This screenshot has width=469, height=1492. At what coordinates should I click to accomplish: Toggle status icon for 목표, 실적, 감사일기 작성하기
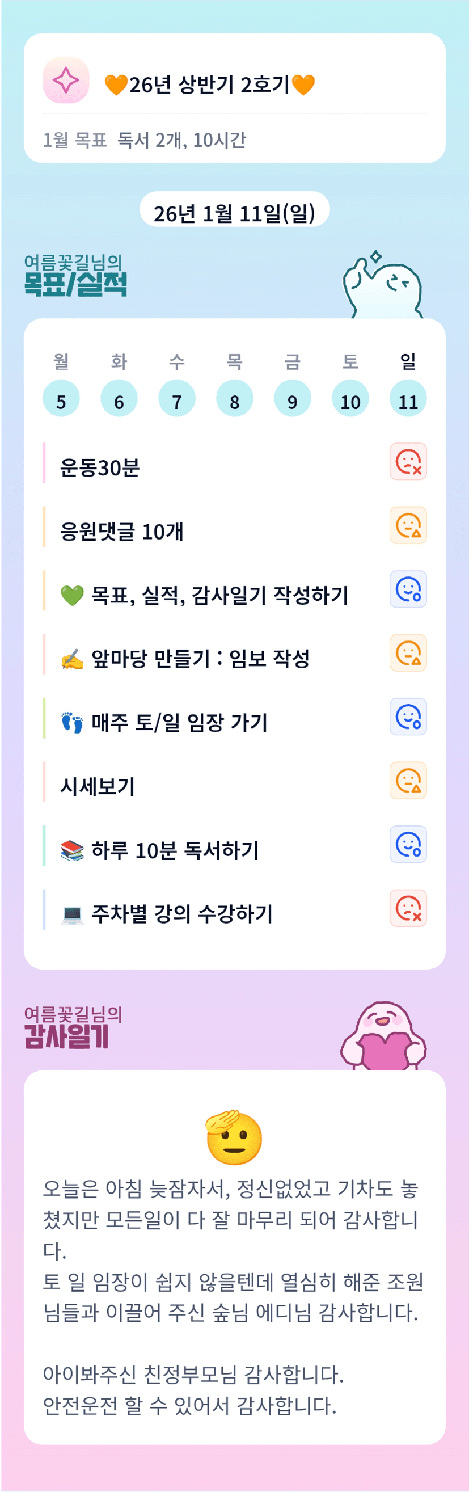coord(408,589)
